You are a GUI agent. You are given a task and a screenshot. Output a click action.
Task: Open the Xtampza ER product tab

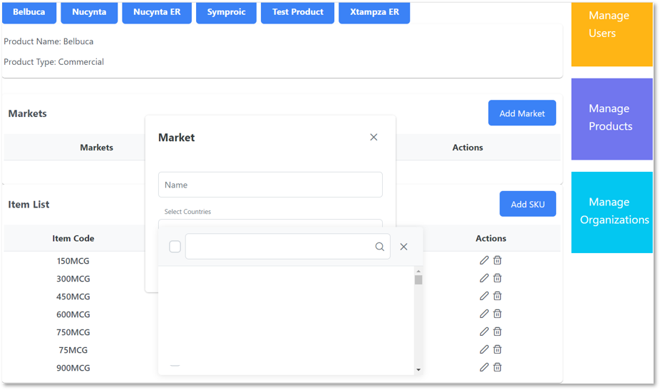(x=374, y=12)
